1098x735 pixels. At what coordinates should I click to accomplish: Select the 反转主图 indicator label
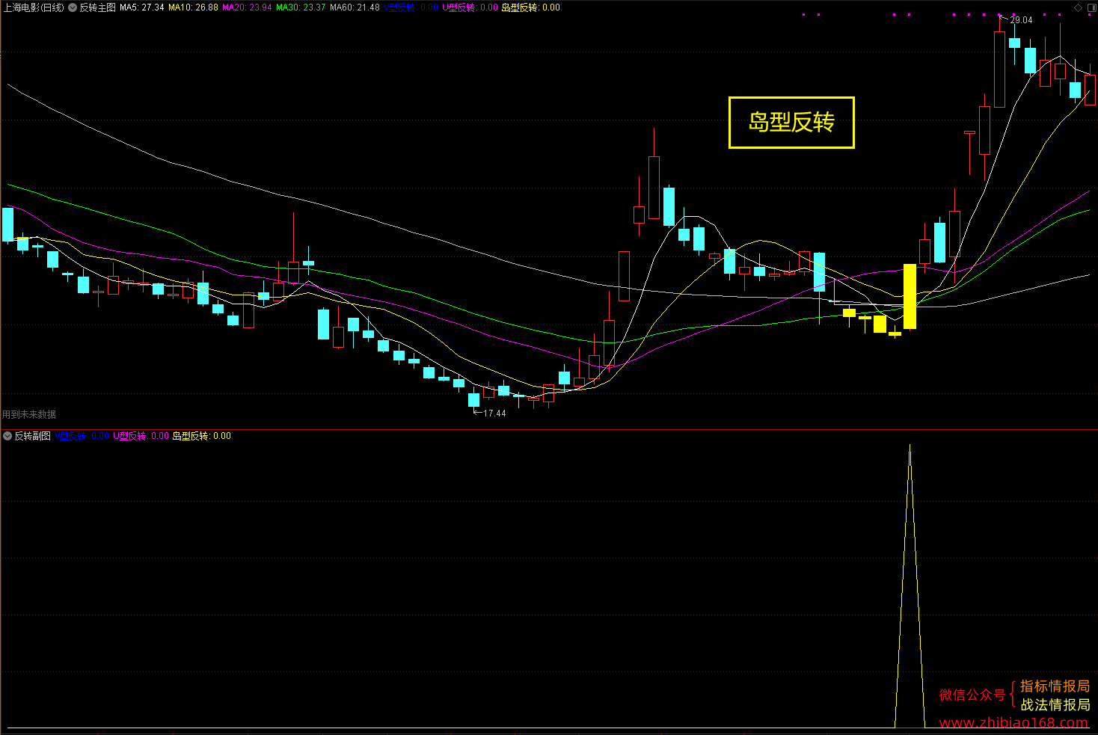click(x=98, y=7)
